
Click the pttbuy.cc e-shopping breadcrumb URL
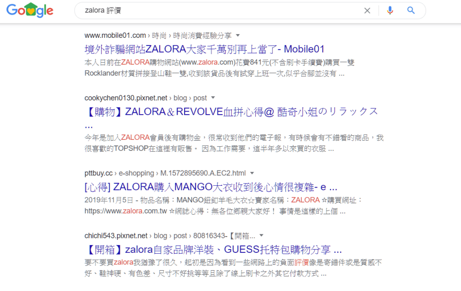[165, 173]
